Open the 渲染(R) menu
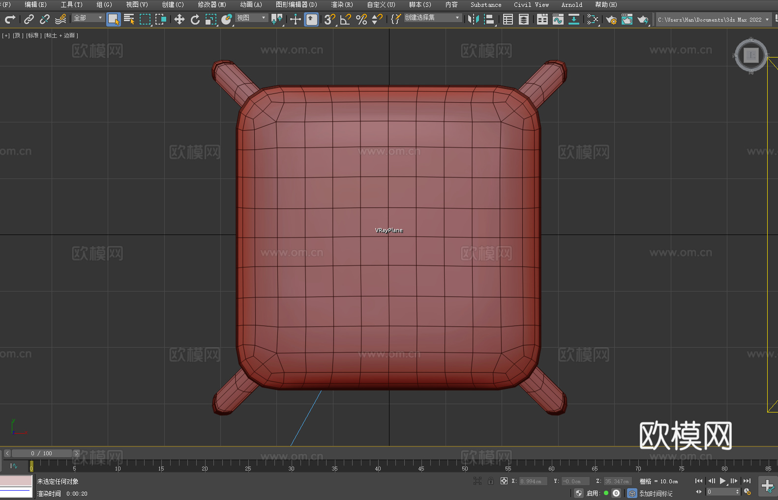The width and height of the screenshot is (778, 500). click(342, 4)
